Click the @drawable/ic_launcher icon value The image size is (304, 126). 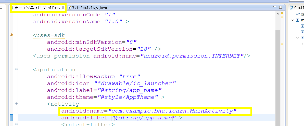click(135, 83)
